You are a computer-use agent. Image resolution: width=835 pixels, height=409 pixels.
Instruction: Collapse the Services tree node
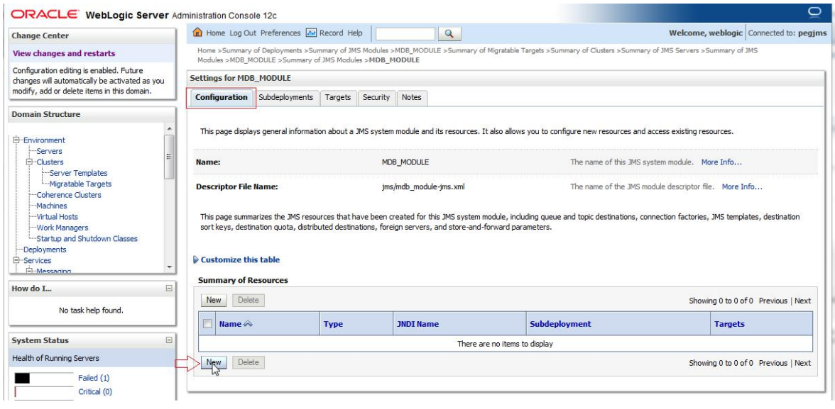pyautogui.click(x=17, y=261)
